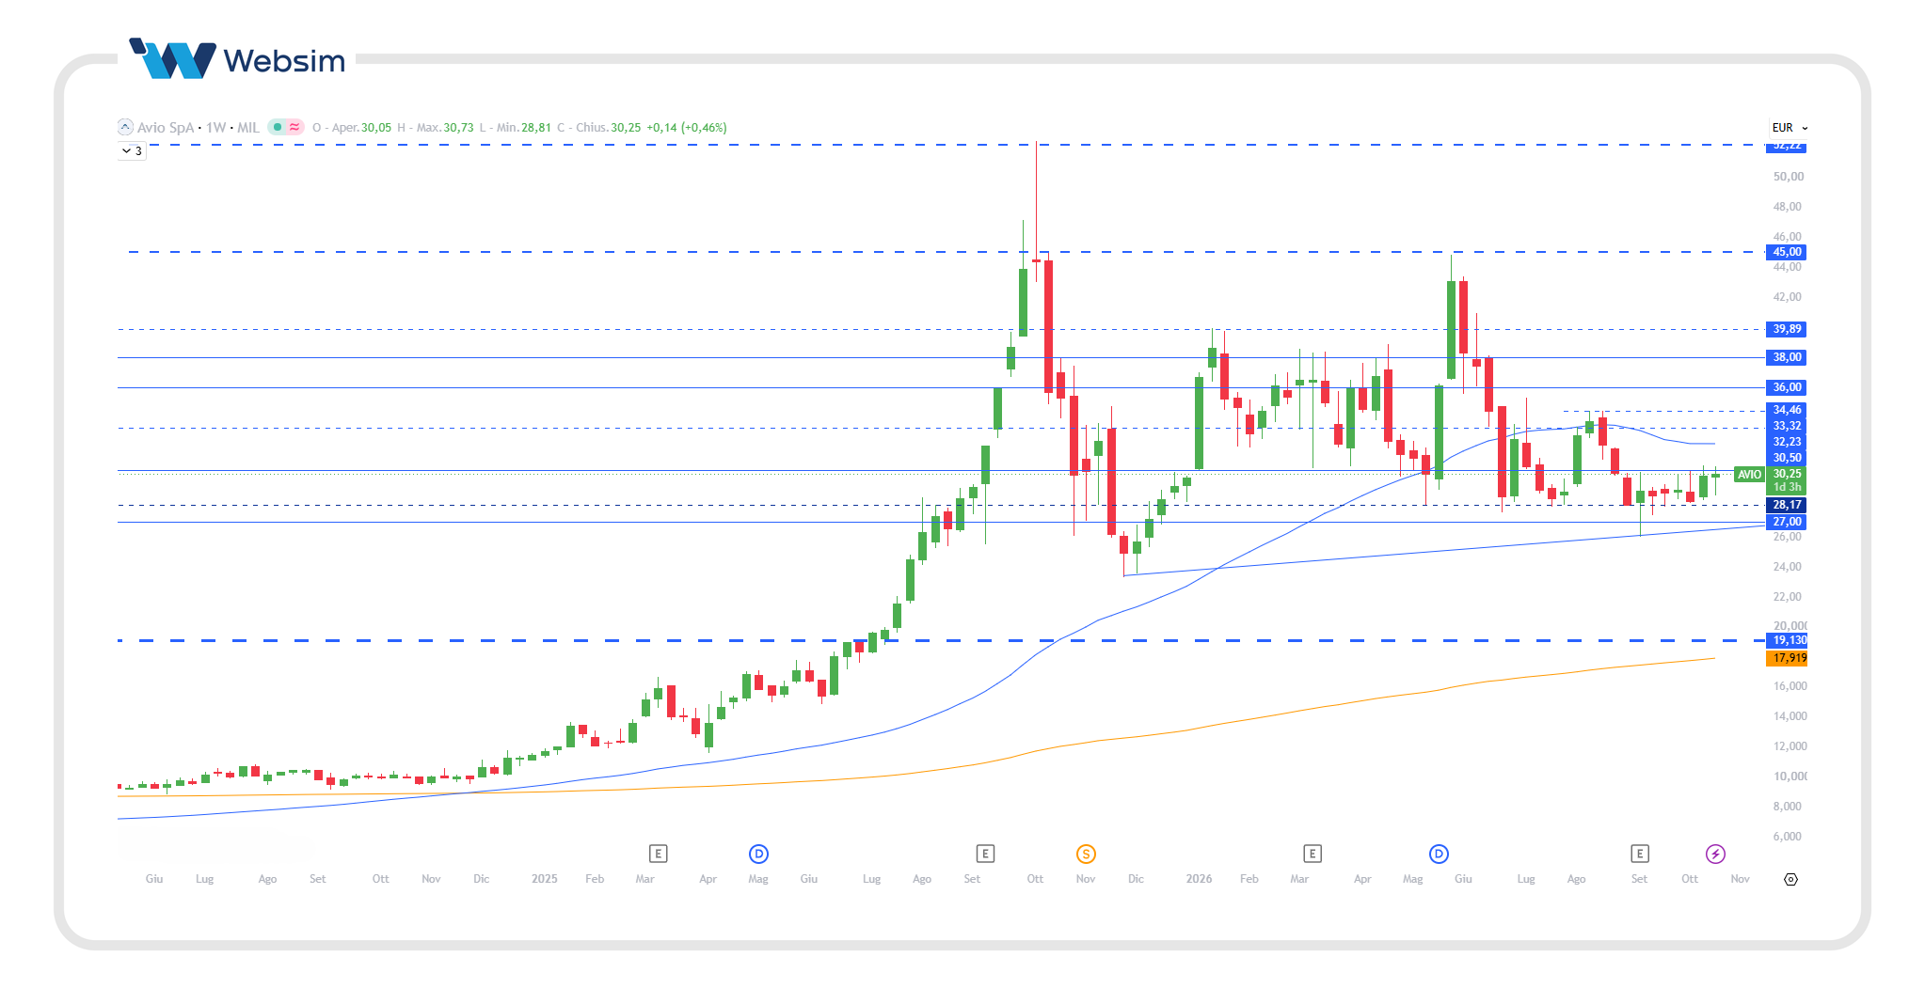The width and height of the screenshot is (1925, 1004).
Task: Open the earnings E marker near Set 2025
Action: click(985, 854)
